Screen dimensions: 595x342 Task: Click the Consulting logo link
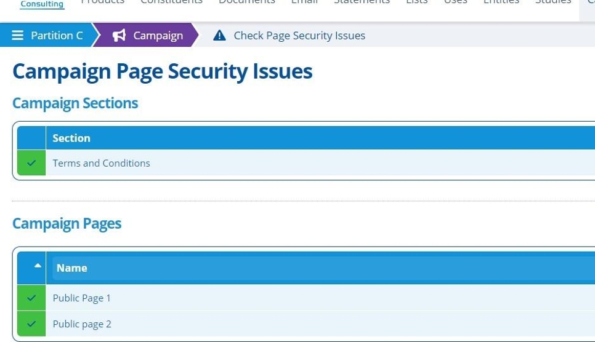point(42,4)
